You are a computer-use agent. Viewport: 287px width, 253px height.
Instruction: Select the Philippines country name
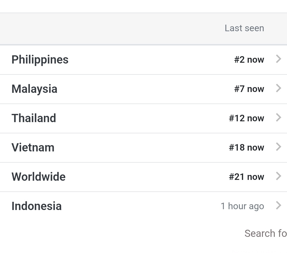(40, 60)
